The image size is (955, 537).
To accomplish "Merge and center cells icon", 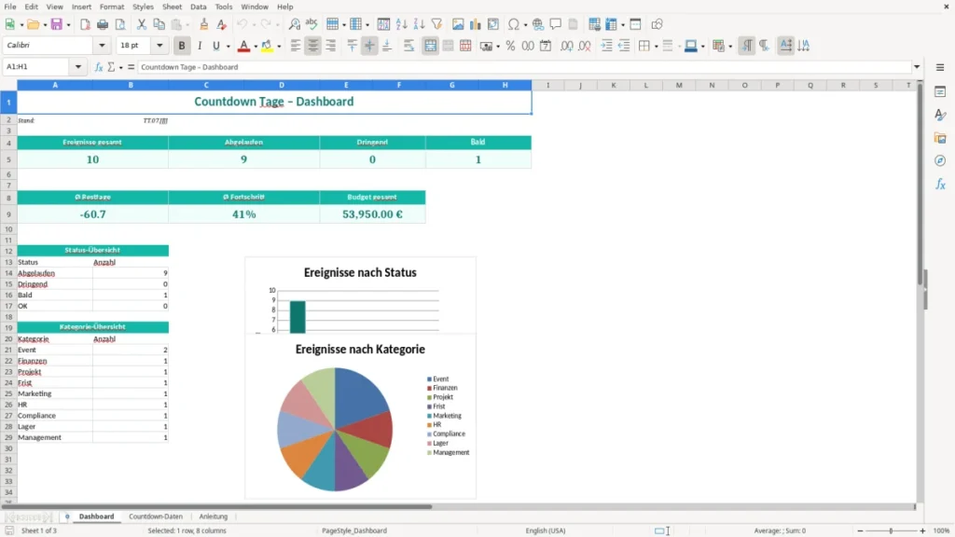I will 430,46.
